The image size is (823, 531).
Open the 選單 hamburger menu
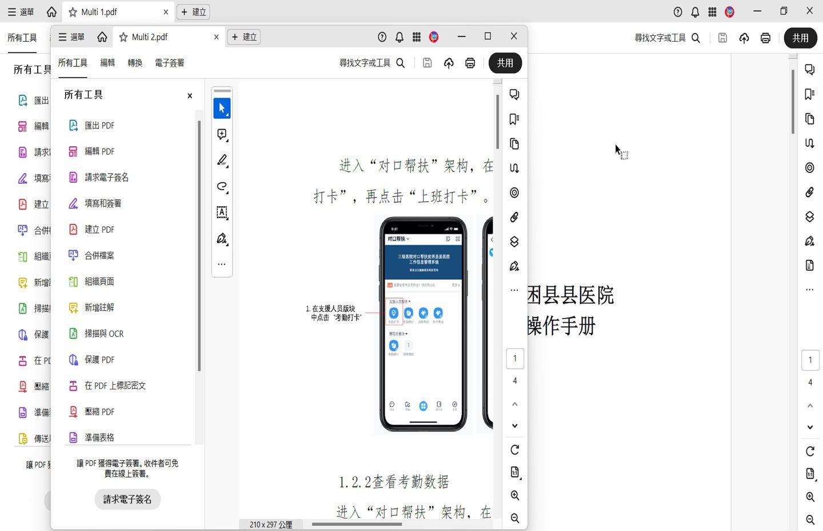pyautogui.click(x=70, y=37)
